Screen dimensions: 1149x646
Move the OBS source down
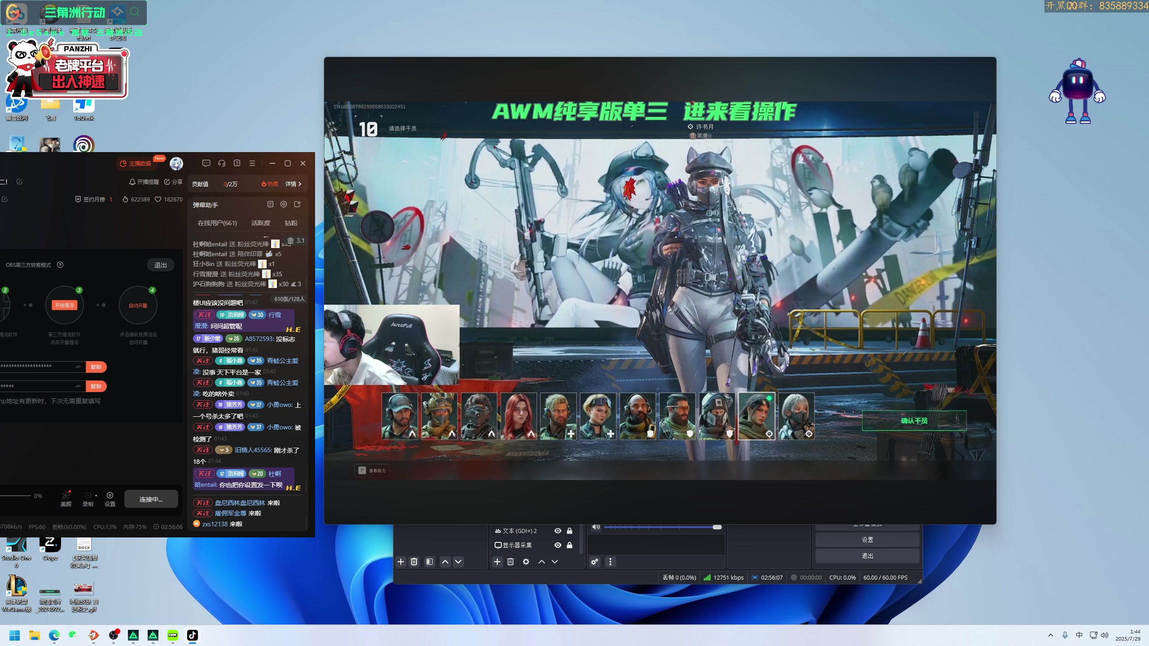pyautogui.click(x=555, y=562)
